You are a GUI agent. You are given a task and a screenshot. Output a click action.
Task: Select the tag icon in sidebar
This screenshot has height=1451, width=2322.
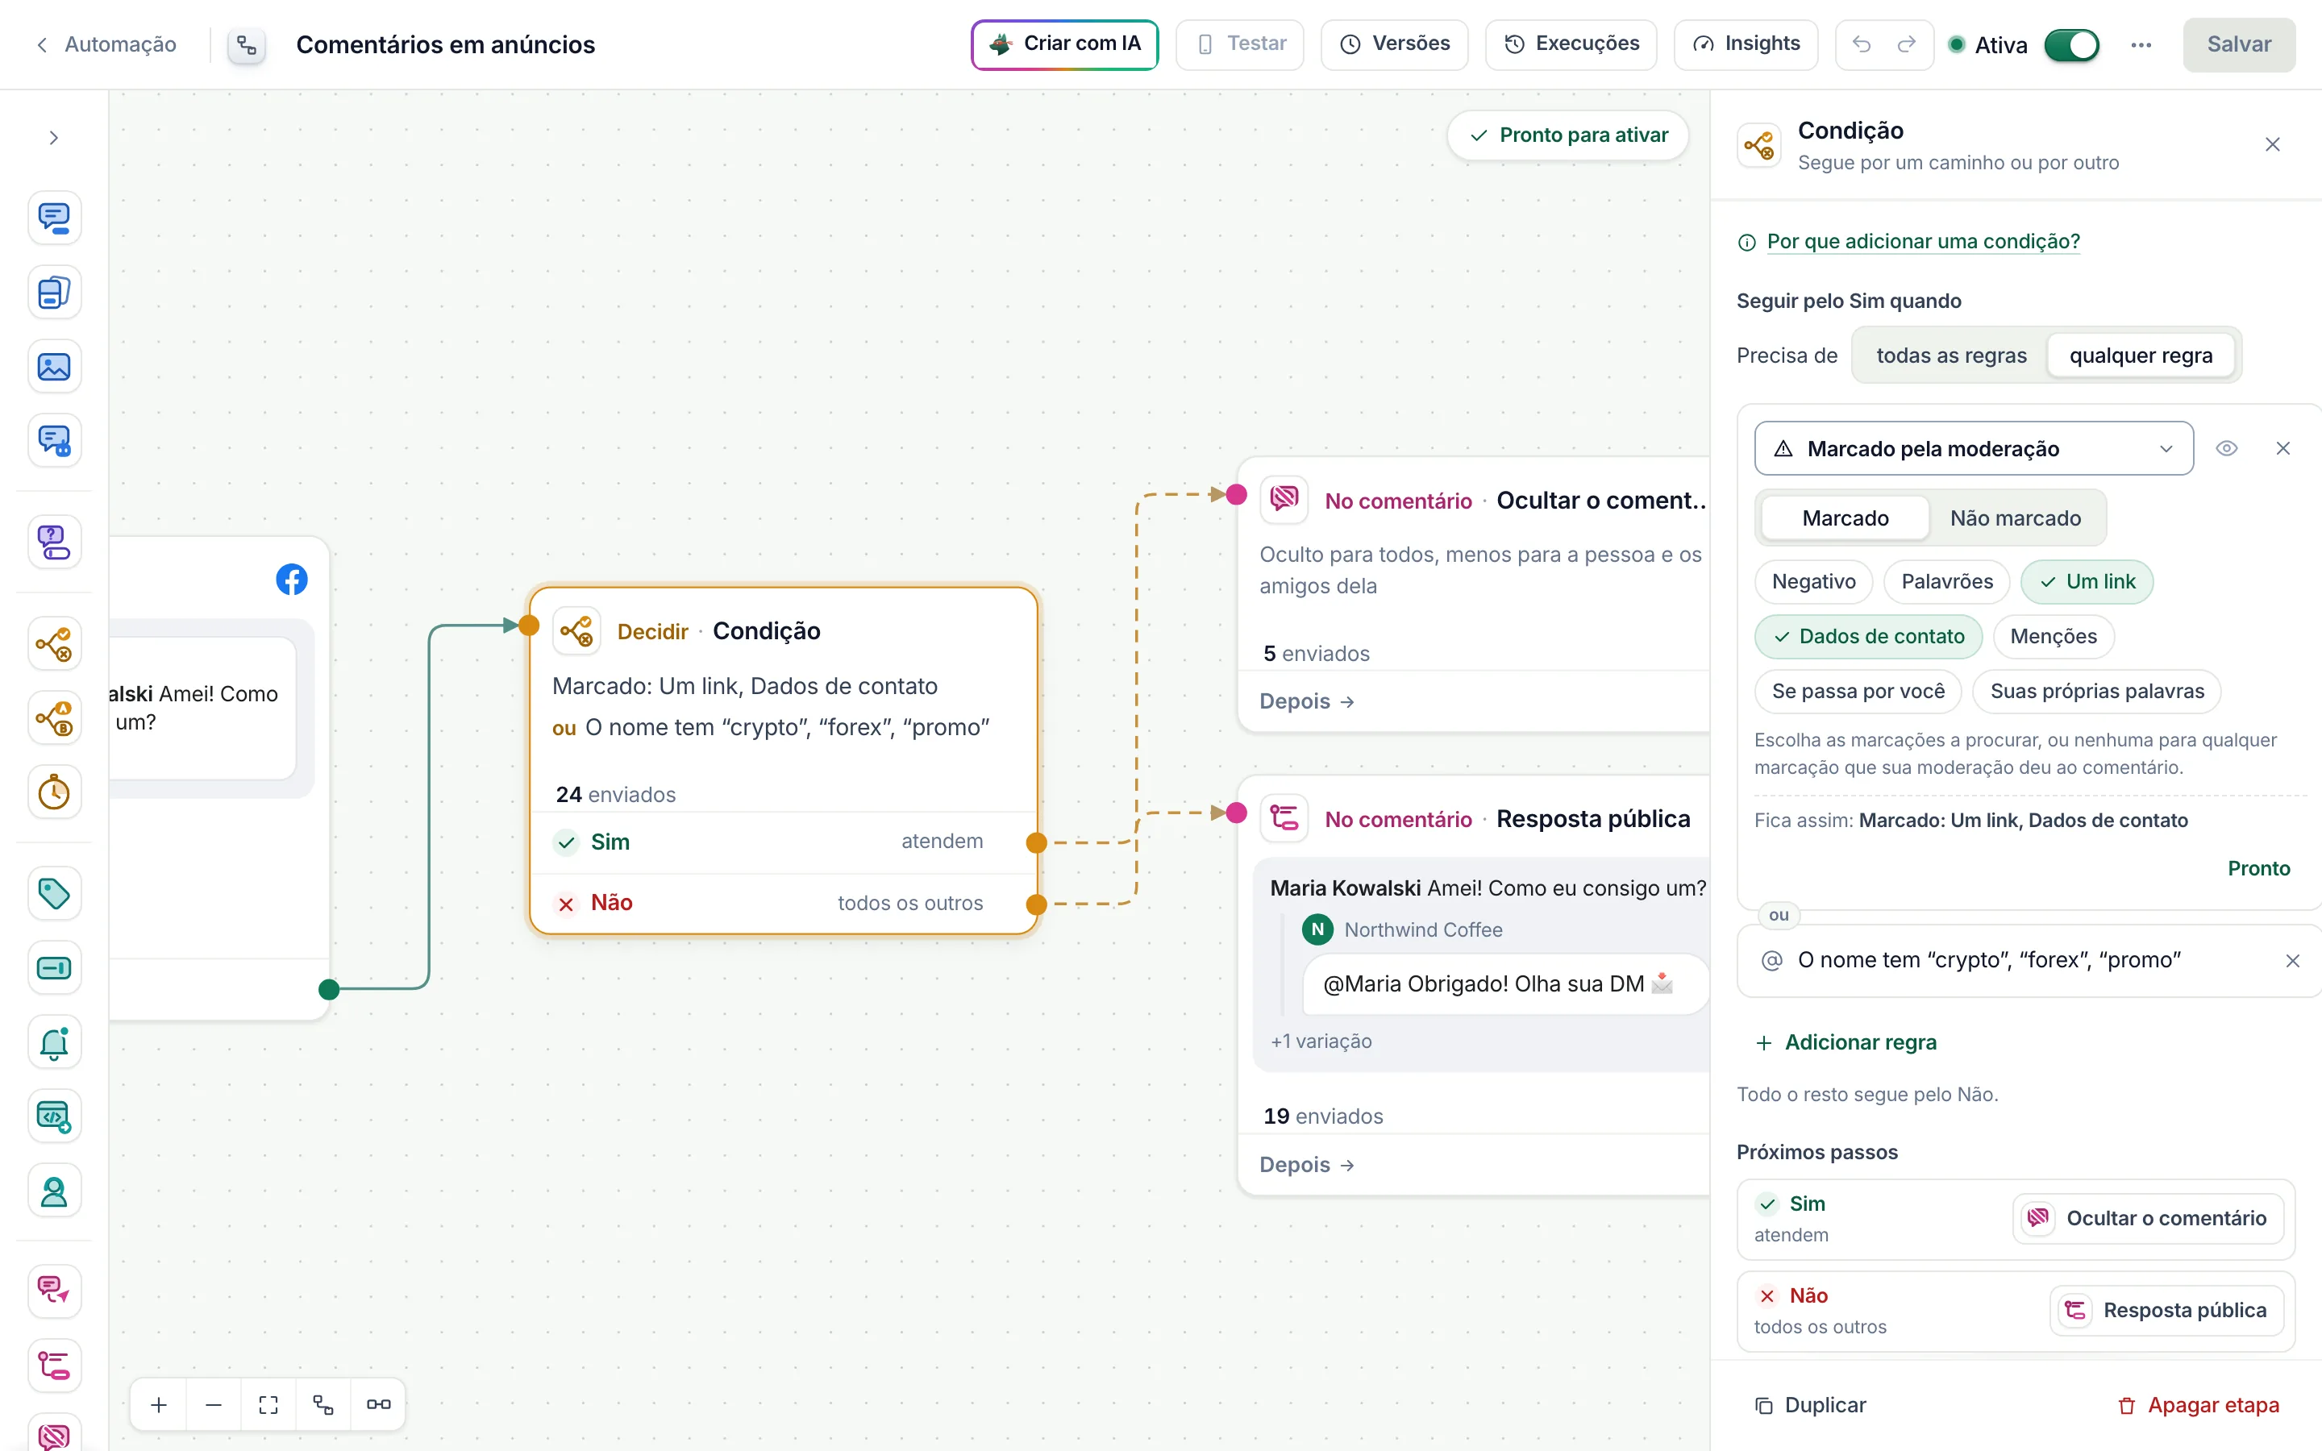54,893
